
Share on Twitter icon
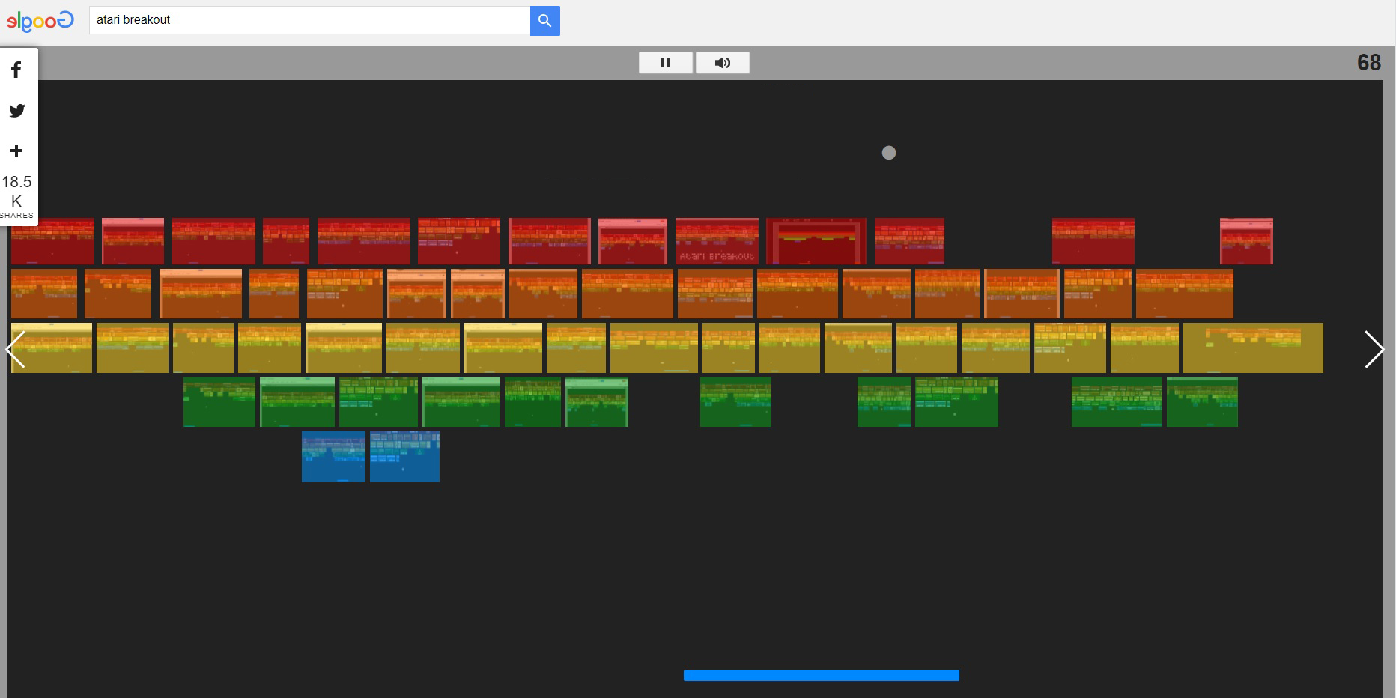point(16,111)
